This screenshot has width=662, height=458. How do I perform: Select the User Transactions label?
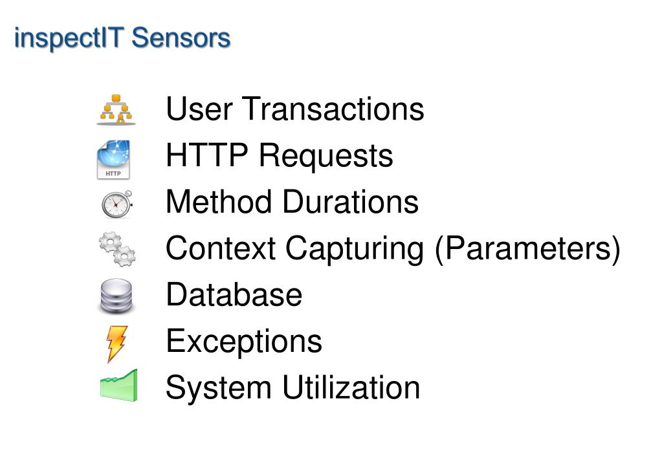(x=294, y=109)
